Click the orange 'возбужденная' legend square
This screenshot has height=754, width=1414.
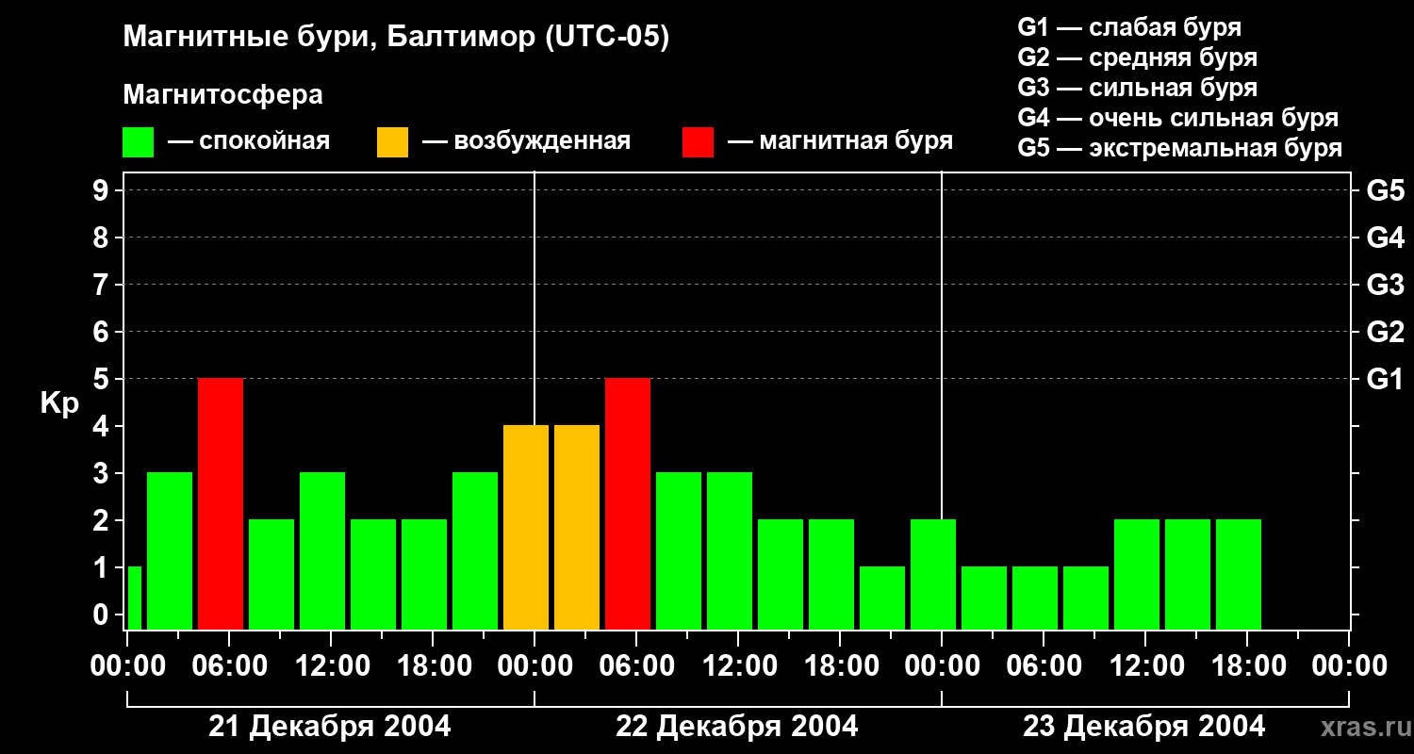tap(393, 142)
